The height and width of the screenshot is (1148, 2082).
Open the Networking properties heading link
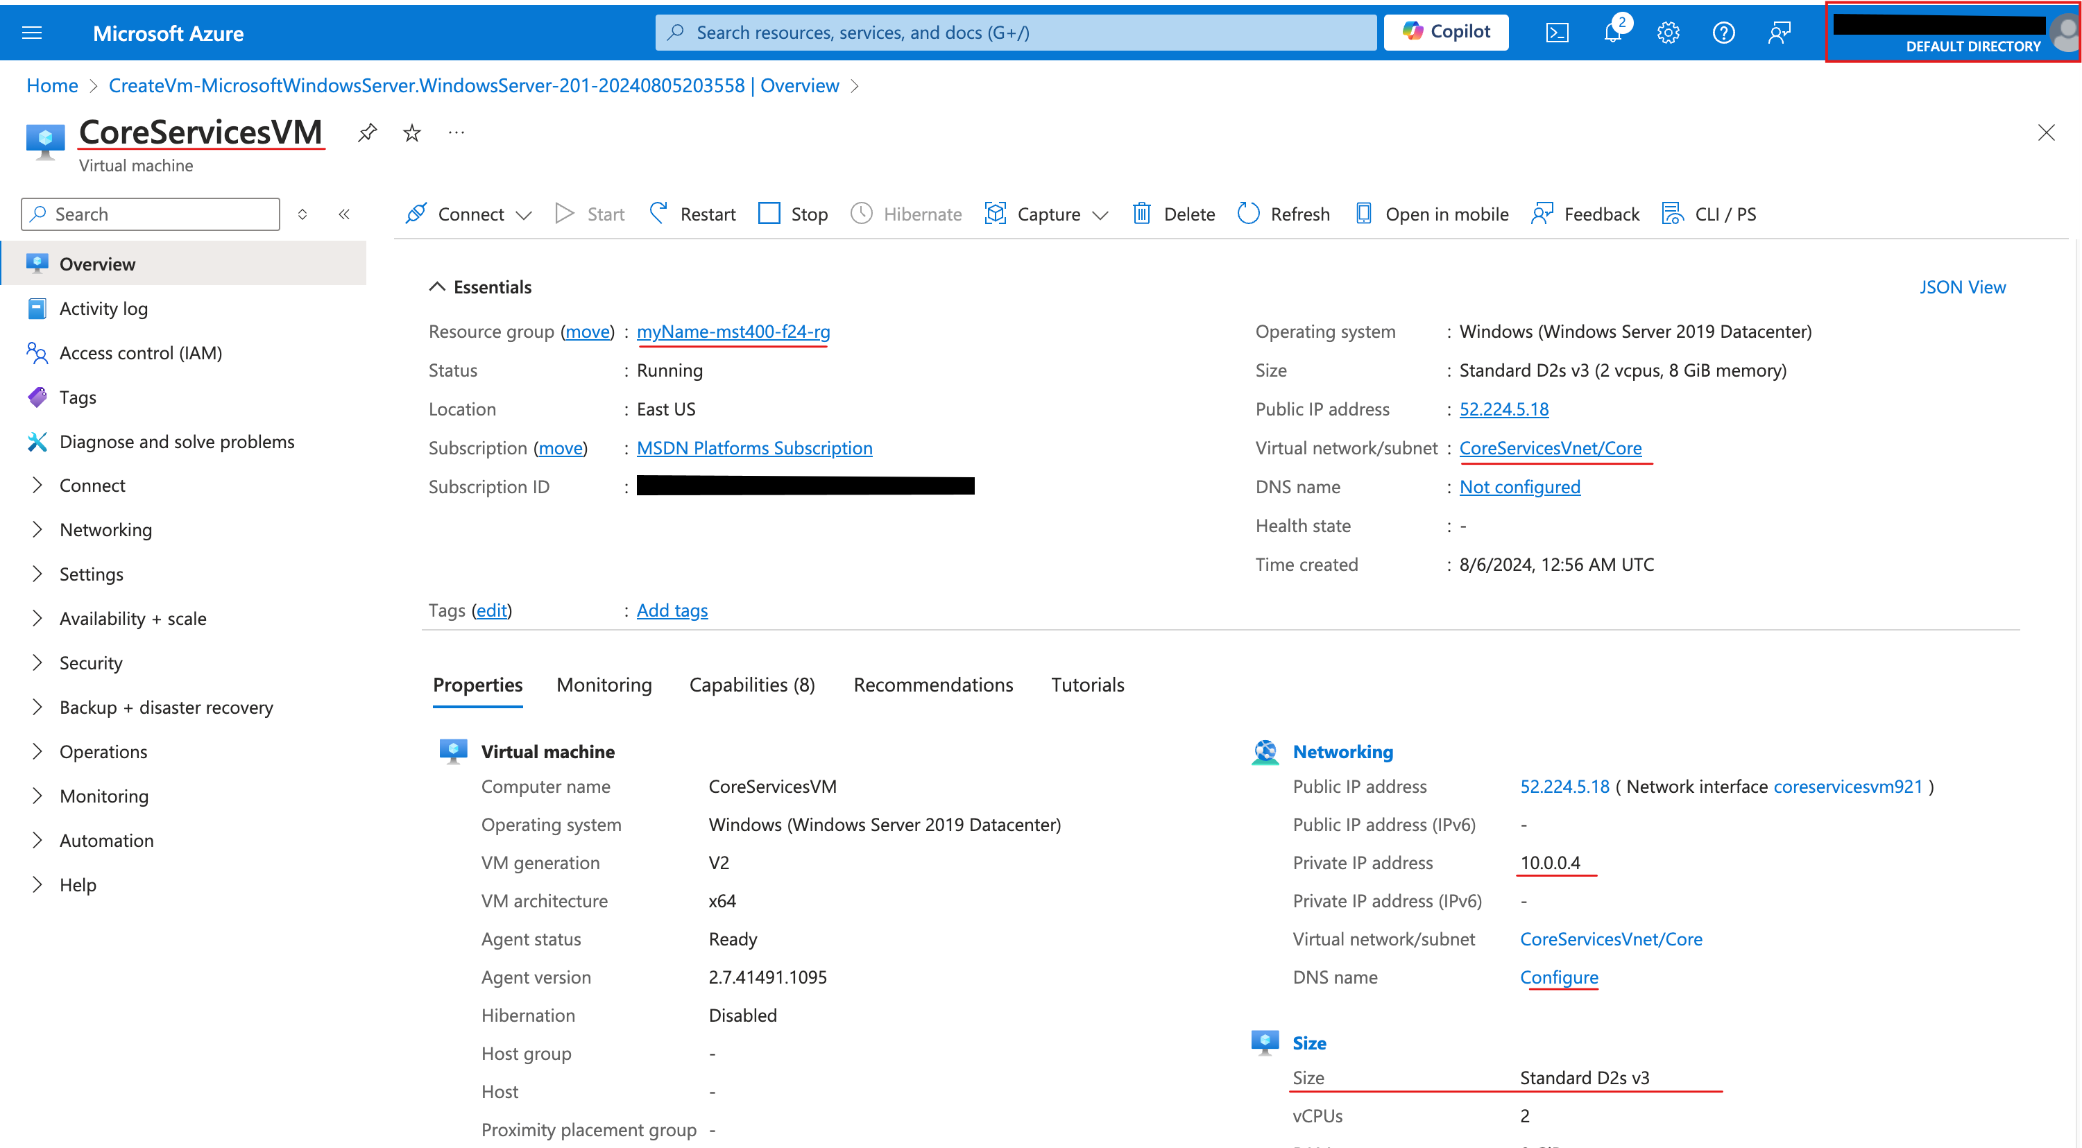1342,752
